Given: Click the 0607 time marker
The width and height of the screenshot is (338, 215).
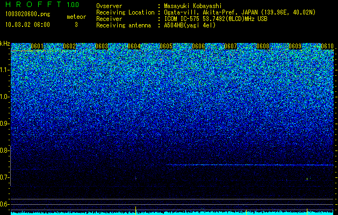Looking at the screenshot, I should click(x=231, y=46).
